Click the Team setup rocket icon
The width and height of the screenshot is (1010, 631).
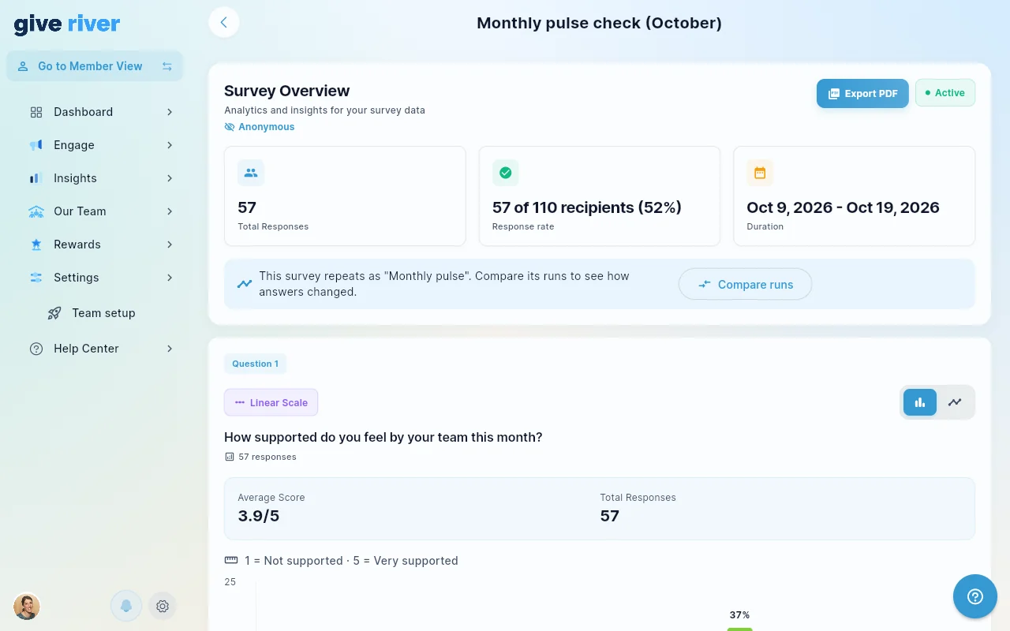coord(54,313)
